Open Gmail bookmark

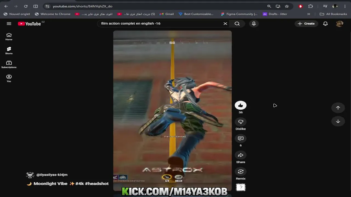point(167,14)
